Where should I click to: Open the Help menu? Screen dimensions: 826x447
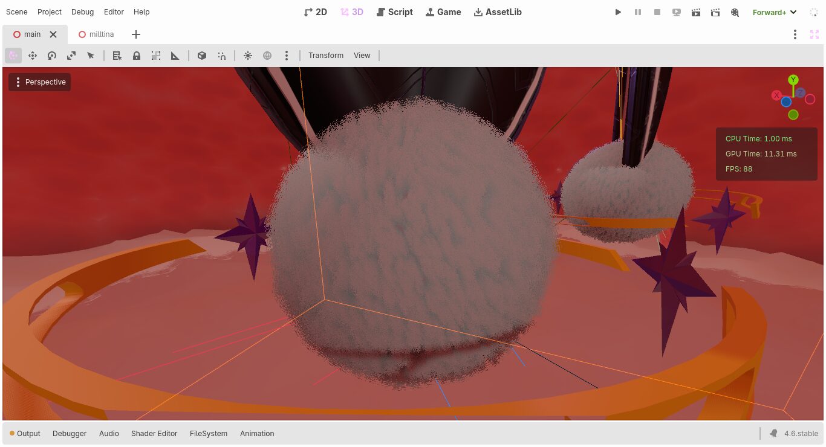141,12
